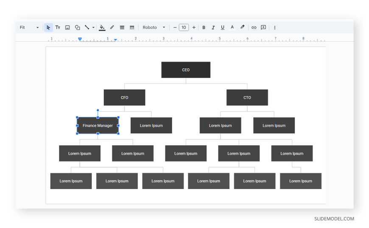Expand the line tool options arrow
Screen dimensions: 369x228
pos(93,27)
